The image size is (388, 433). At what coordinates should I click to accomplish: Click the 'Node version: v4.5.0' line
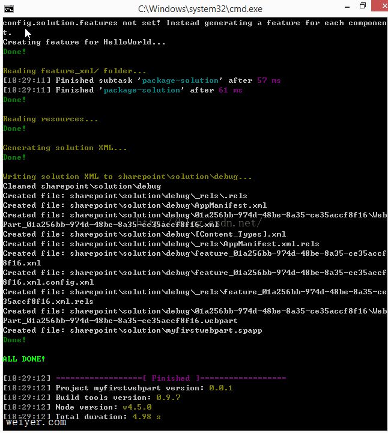pyautogui.click(x=79, y=407)
